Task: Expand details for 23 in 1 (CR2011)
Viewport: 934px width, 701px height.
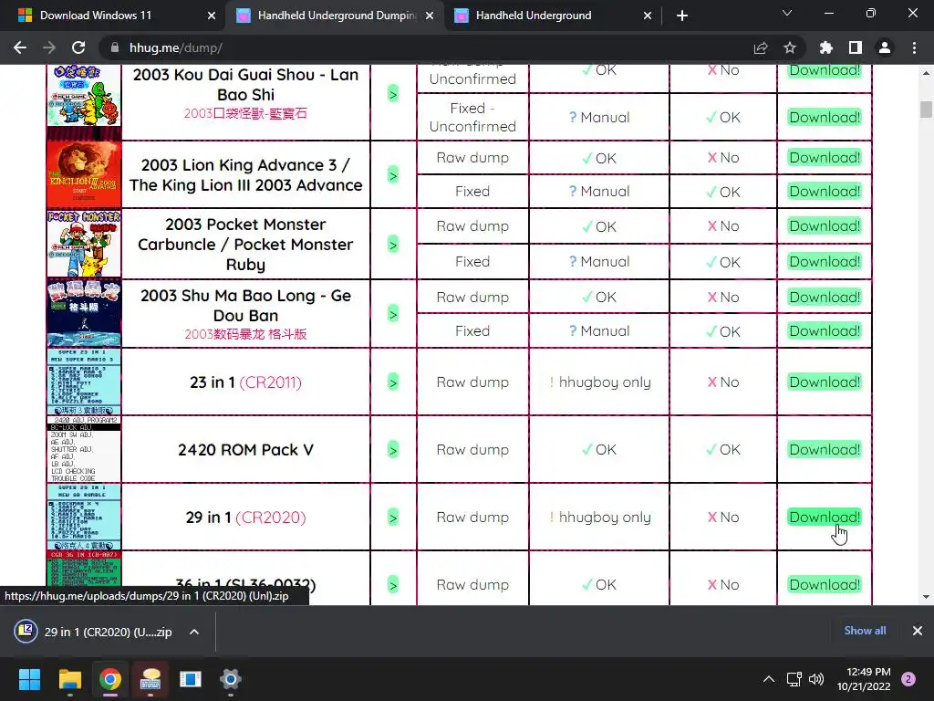Action: 393,382
